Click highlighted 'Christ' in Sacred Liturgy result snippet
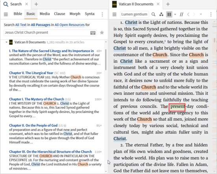This screenshot has width=217, height=174. tap(47, 59)
